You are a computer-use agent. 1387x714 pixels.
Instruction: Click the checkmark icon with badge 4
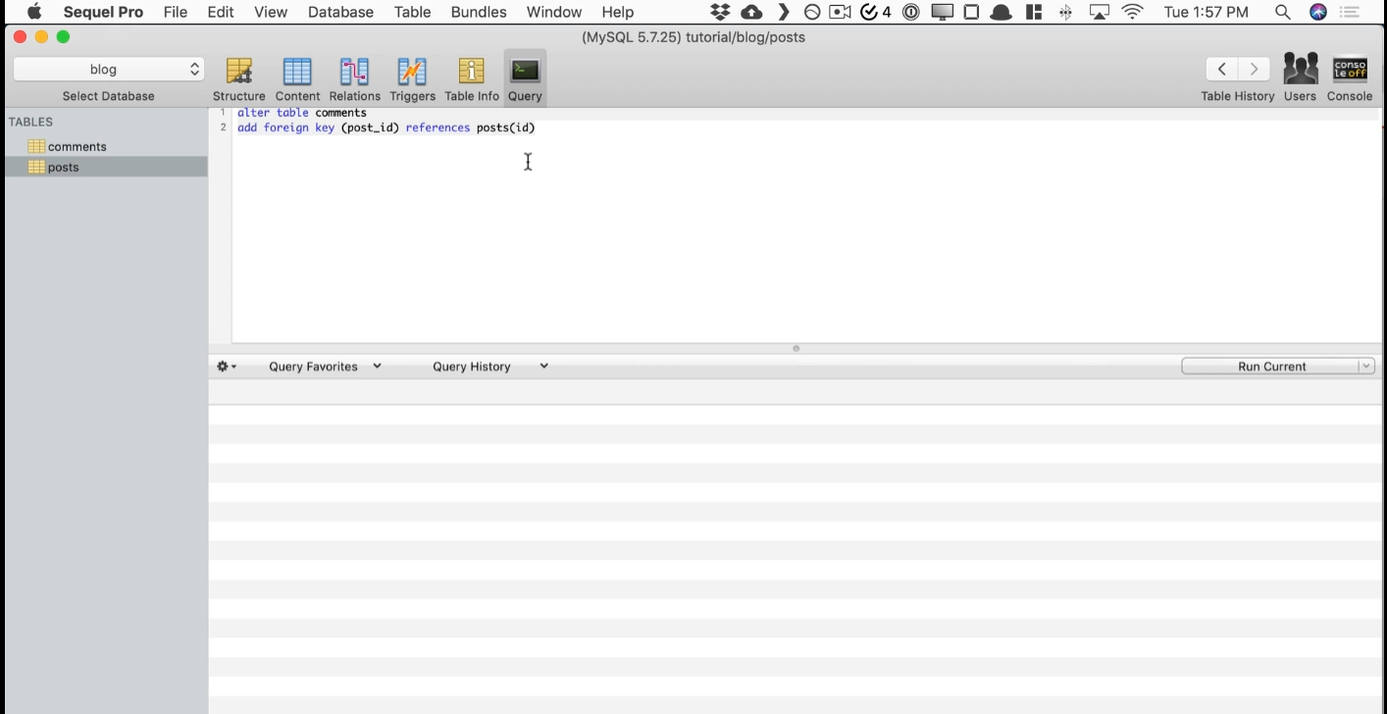[x=875, y=12]
